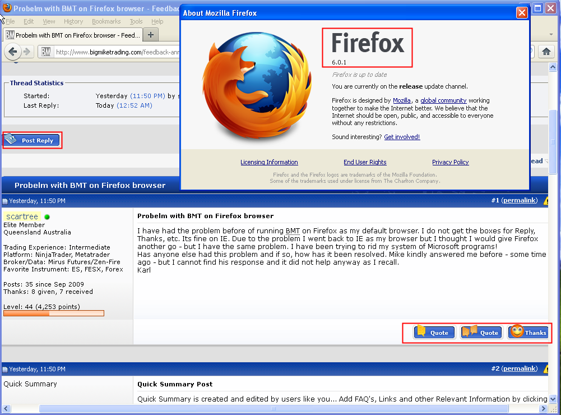Screen dimensions: 561x415
Task: Click the vertical scrollbar thumb
Action: [553, 142]
